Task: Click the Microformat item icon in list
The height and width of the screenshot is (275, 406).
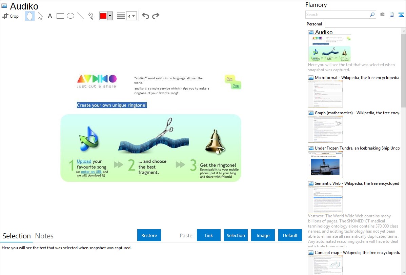Action: [x=311, y=78]
